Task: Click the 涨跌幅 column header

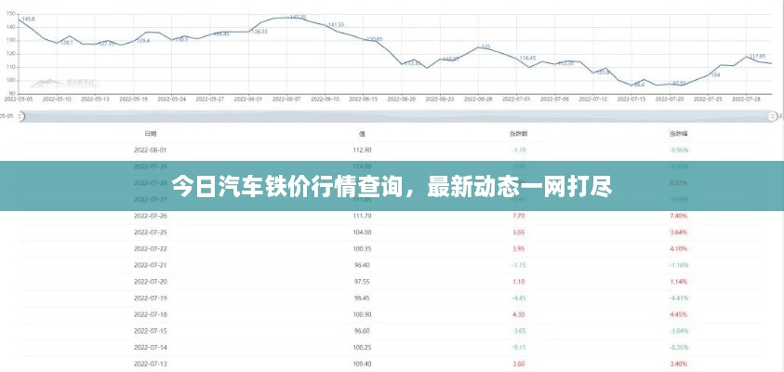Action: (679, 134)
